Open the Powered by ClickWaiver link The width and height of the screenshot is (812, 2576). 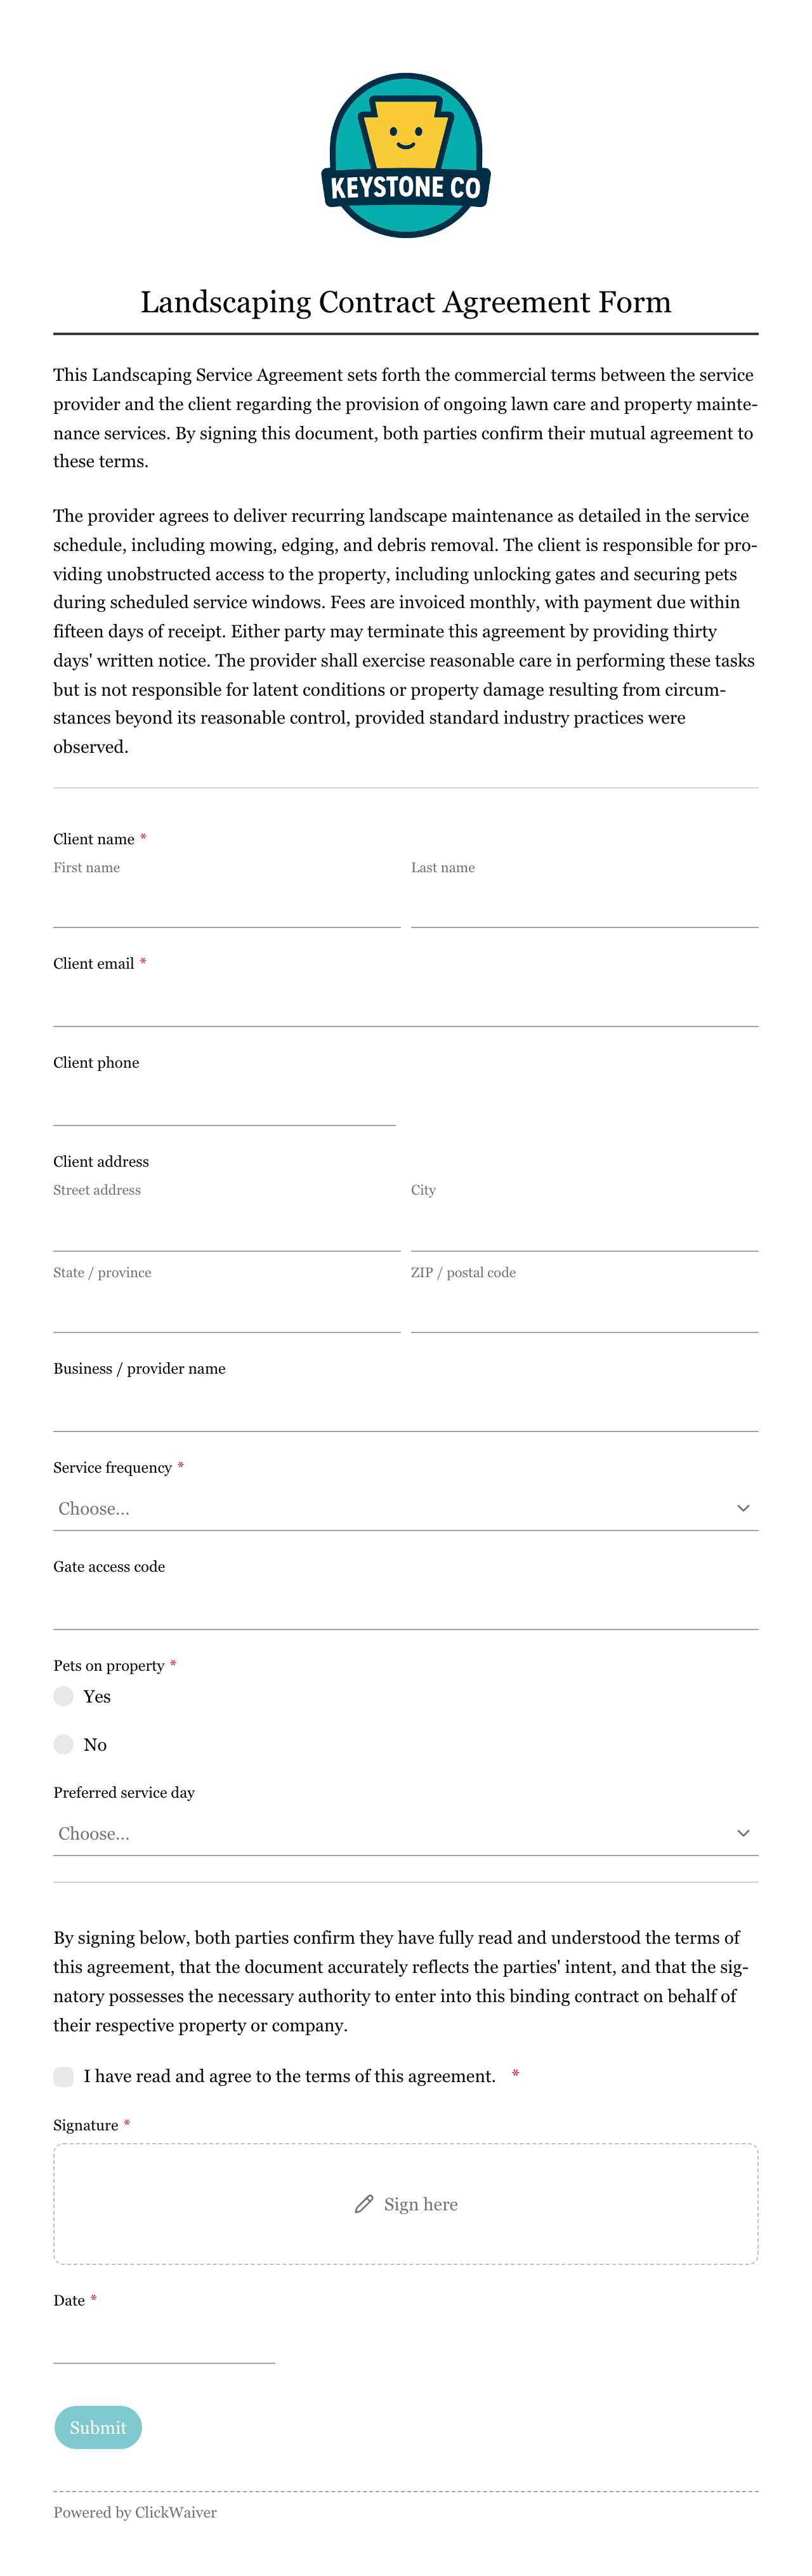(x=135, y=2512)
